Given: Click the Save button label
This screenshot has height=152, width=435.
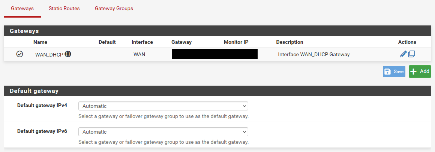Looking at the screenshot, I should point(399,72).
